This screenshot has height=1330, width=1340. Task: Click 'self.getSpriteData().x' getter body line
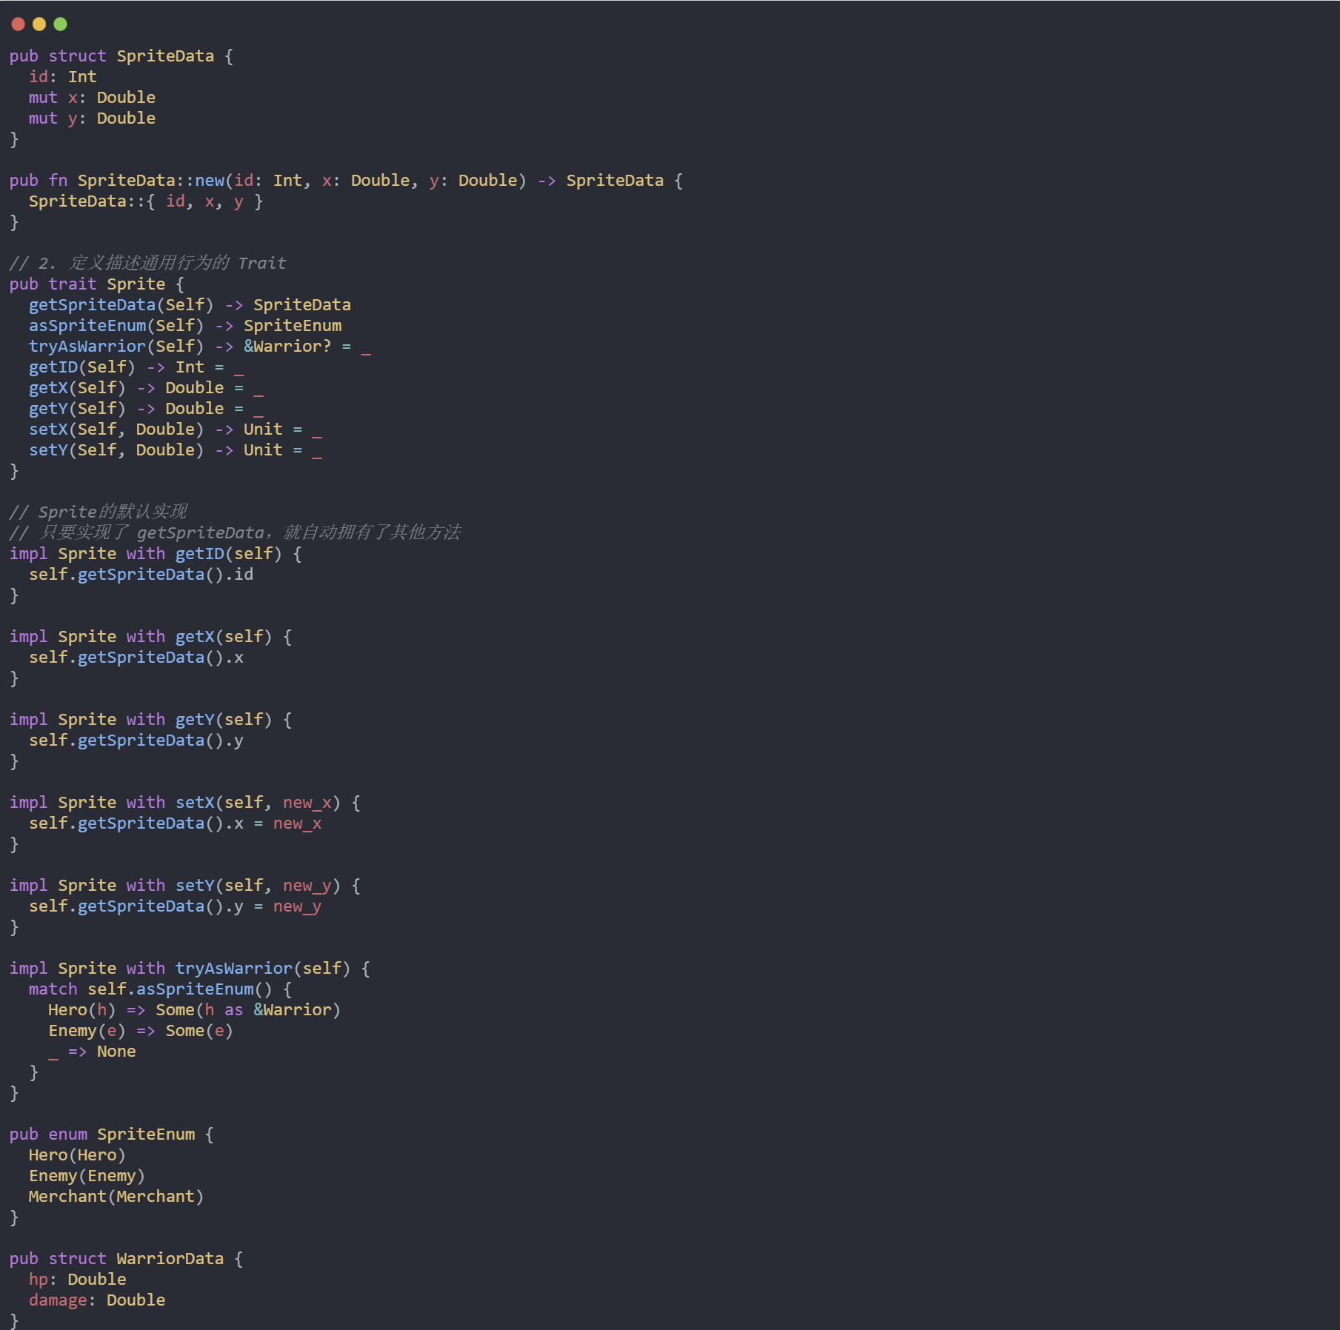136,658
